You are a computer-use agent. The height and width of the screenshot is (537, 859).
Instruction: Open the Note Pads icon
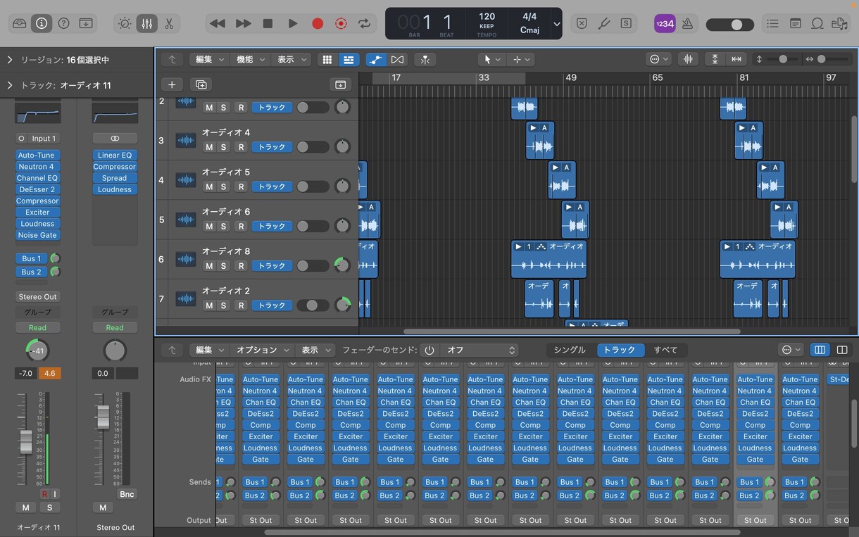pyautogui.click(x=795, y=23)
